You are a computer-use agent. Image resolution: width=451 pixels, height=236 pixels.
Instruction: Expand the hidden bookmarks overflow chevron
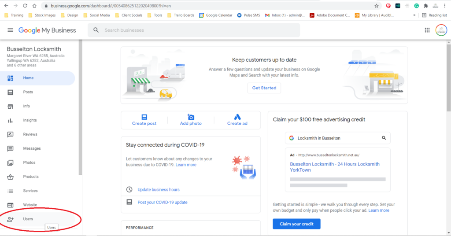pyautogui.click(x=414, y=15)
